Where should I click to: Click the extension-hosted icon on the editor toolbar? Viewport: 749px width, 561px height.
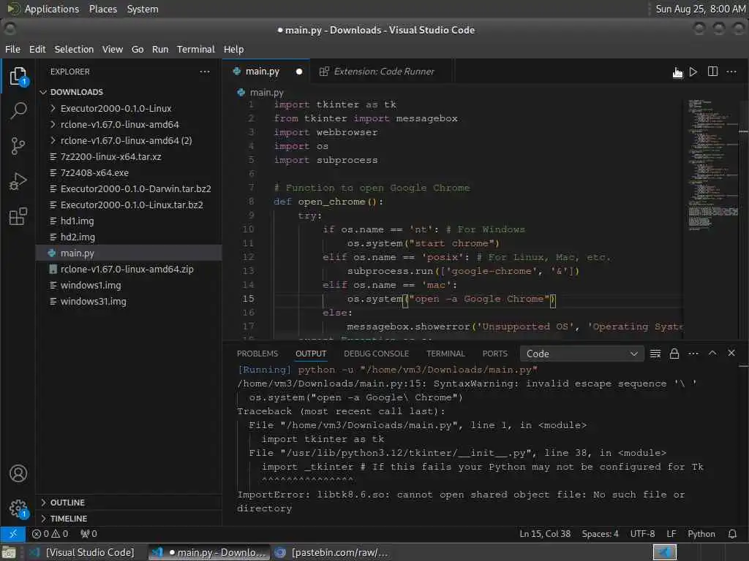pos(677,72)
